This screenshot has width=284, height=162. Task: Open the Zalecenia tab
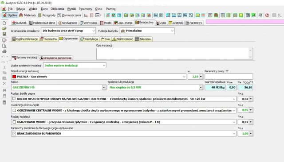click(143, 39)
